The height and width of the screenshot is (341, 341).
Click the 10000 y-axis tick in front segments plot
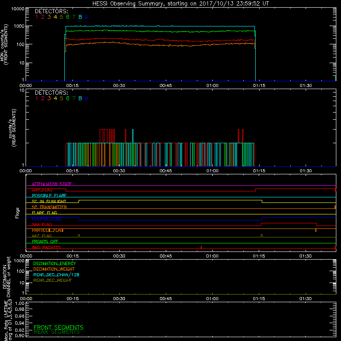[x=18, y=9]
